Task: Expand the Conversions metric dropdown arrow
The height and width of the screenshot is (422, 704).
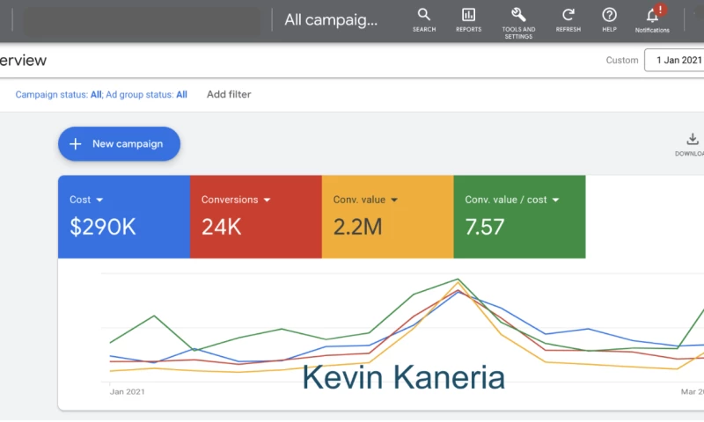Action: [267, 200]
